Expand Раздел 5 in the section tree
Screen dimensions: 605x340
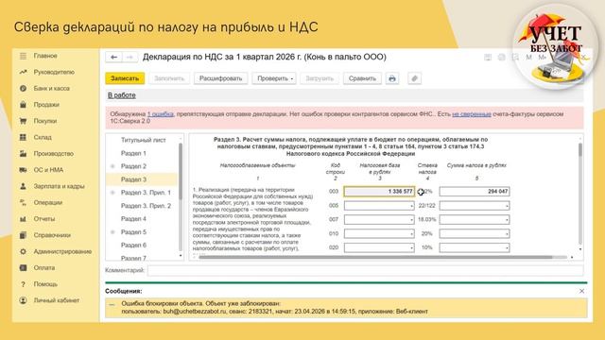tap(112, 232)
